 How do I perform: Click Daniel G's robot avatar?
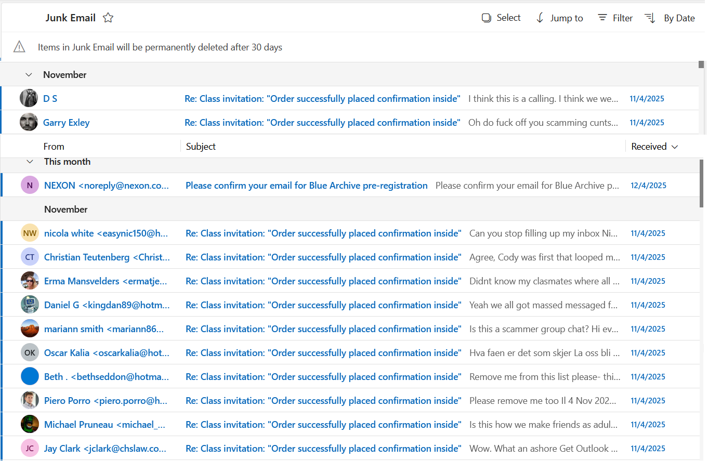[30, 305]
